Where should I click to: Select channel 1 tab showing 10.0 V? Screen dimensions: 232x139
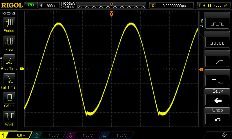[x=16, y=135]
